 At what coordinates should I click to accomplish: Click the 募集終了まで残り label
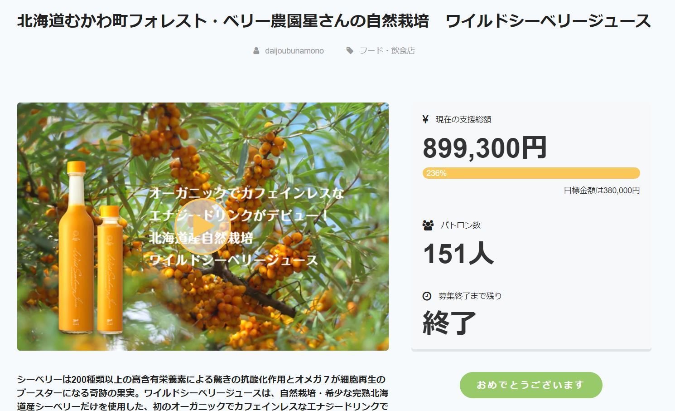pos(470,296)
